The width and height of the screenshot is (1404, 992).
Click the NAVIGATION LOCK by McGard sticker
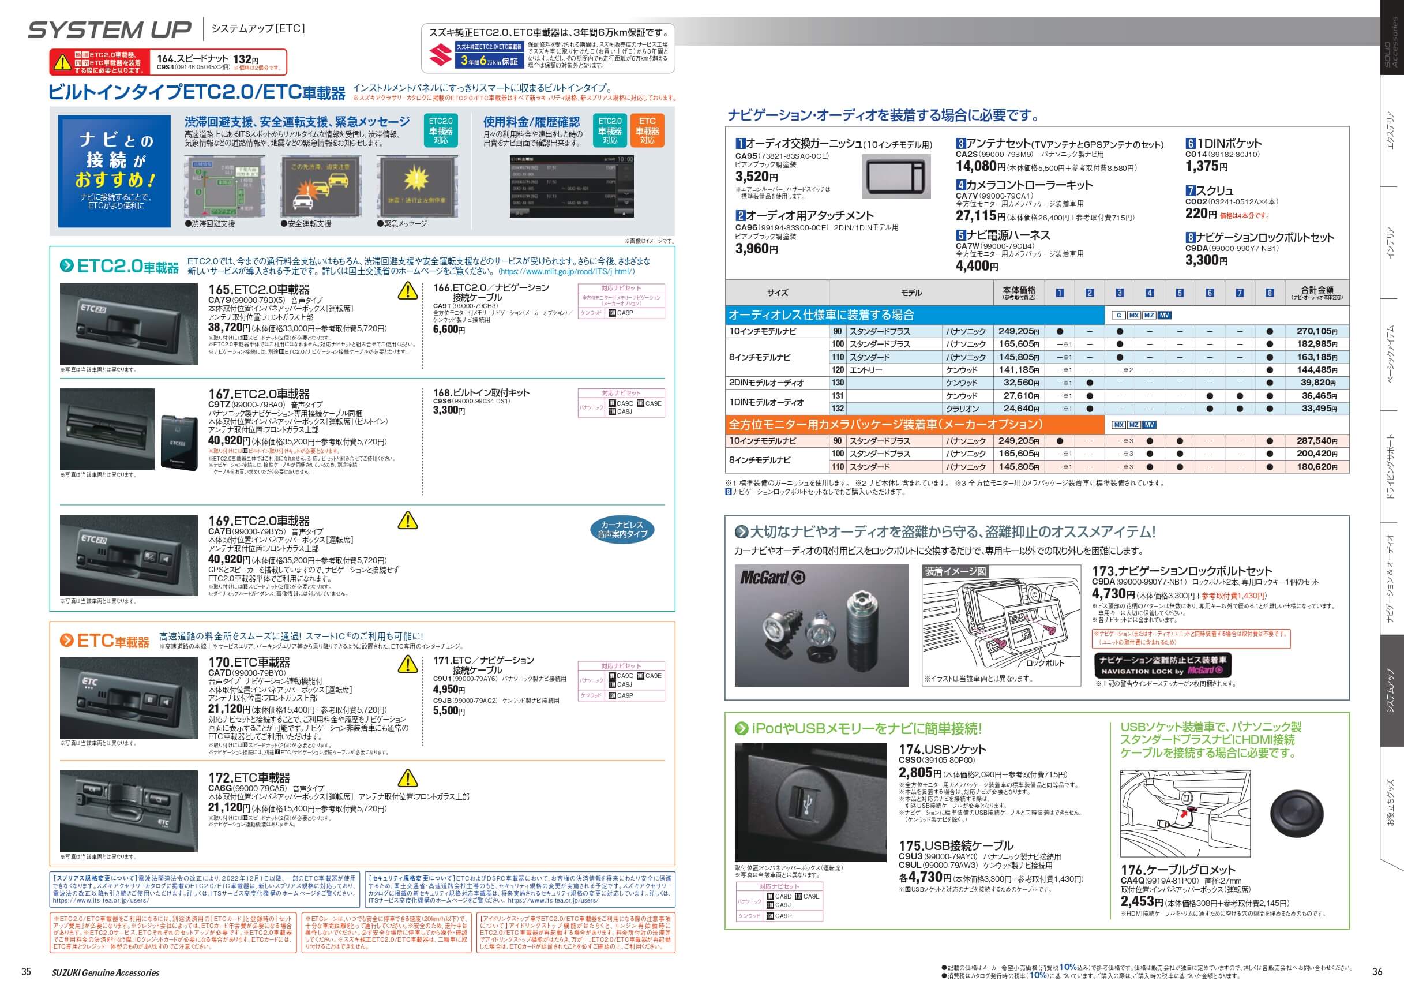point(1162,665)
